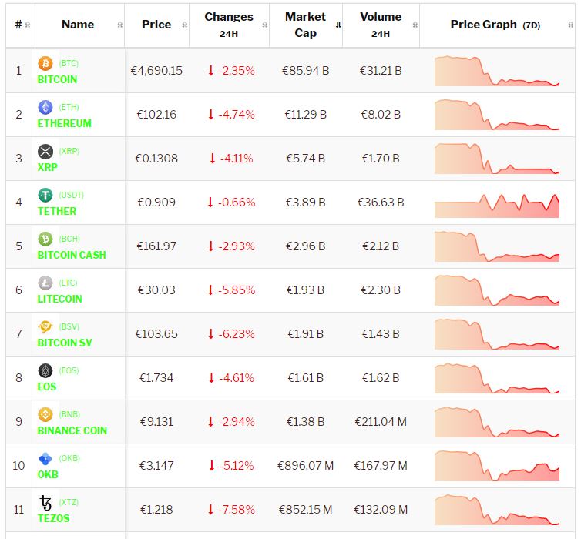Click the Tezos XTZ logo icon

45,504
